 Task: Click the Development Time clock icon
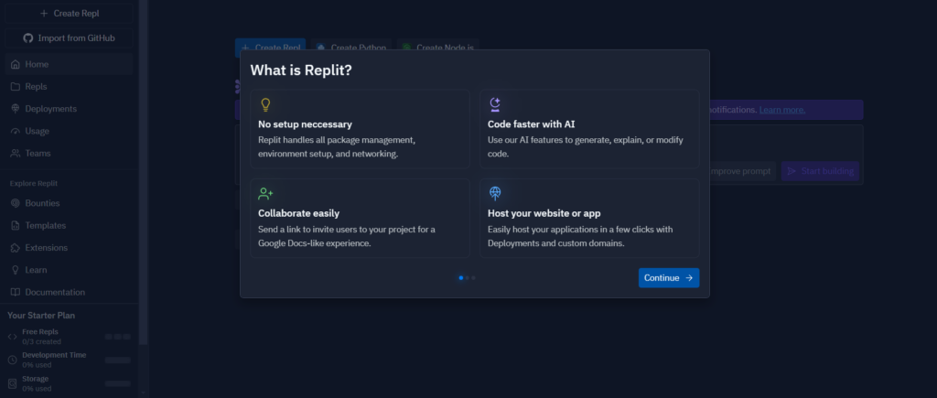point(12,360)
